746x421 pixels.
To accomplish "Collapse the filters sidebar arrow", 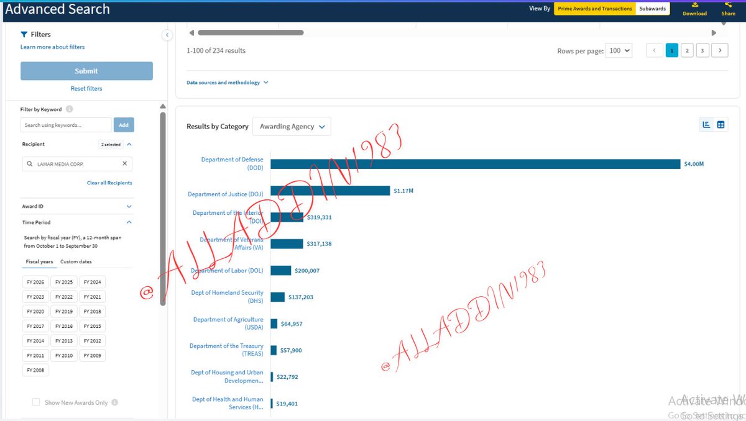I will point(167,35).
